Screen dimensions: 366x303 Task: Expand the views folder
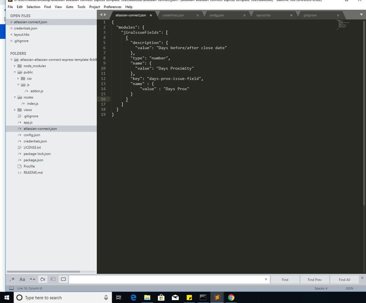coord(15,110)
